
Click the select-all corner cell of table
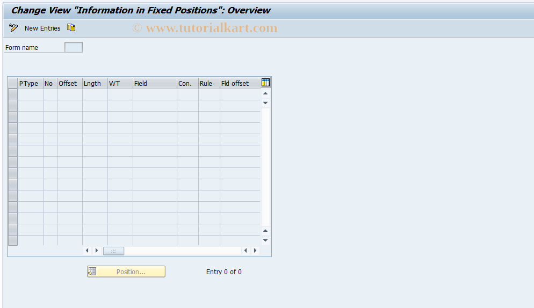coord(13,83)
